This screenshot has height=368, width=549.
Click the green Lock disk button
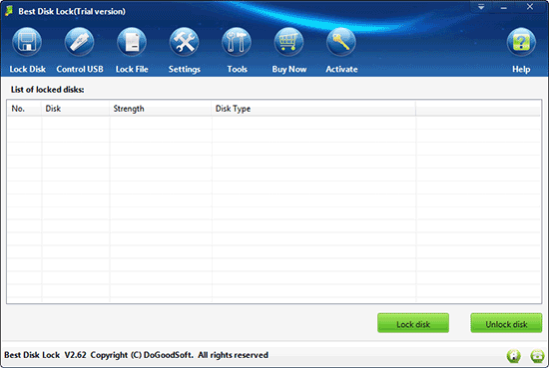coord(413,323)
